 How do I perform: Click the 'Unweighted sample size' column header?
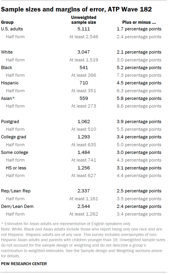click(84, 20)
